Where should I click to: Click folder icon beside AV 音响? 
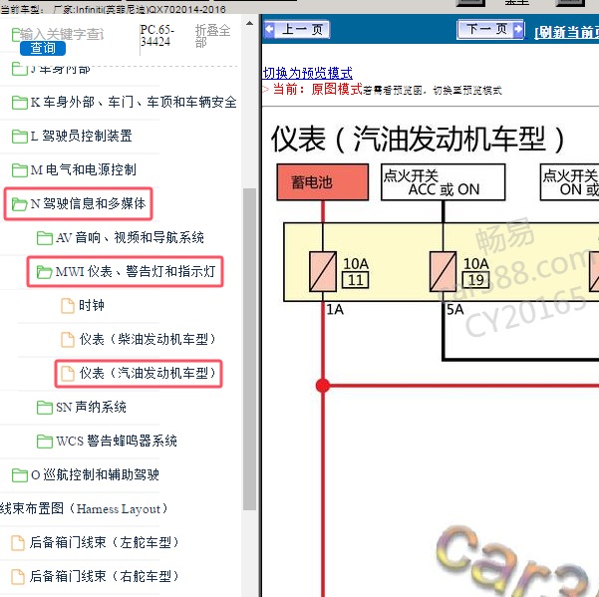[45, 238]
